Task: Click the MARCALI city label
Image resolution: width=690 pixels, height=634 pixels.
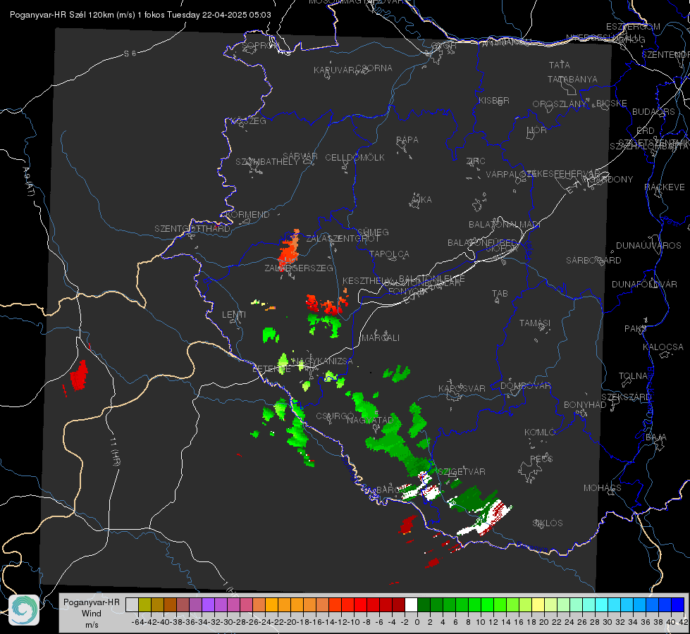Action: [381, 338]
